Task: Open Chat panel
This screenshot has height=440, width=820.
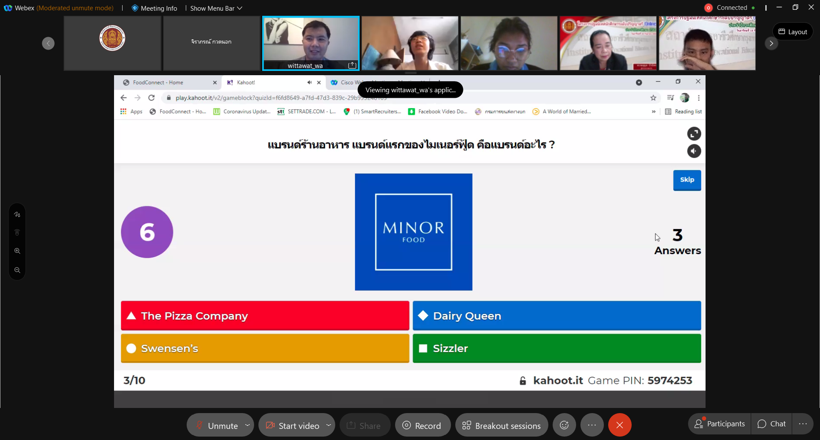Action: pos(772,424)
